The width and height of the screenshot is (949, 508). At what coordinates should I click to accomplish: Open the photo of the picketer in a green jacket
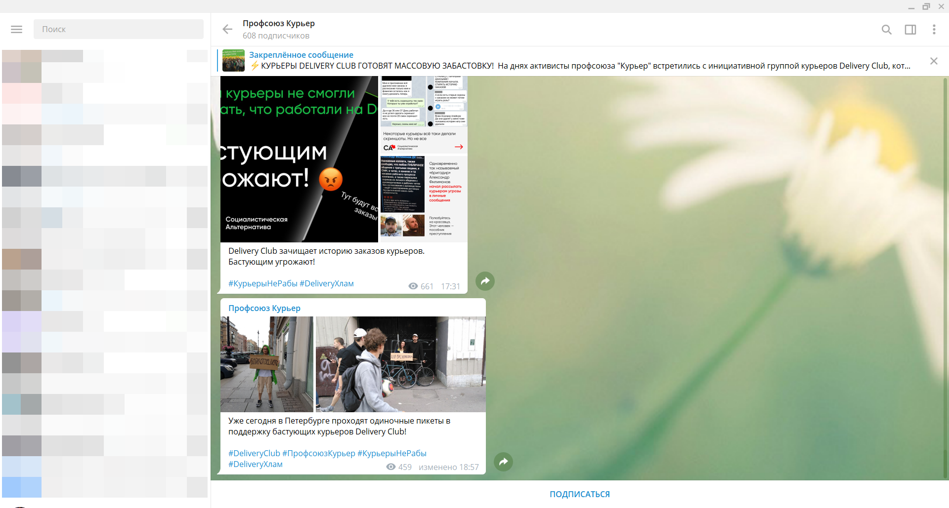(x=267, y=364)
